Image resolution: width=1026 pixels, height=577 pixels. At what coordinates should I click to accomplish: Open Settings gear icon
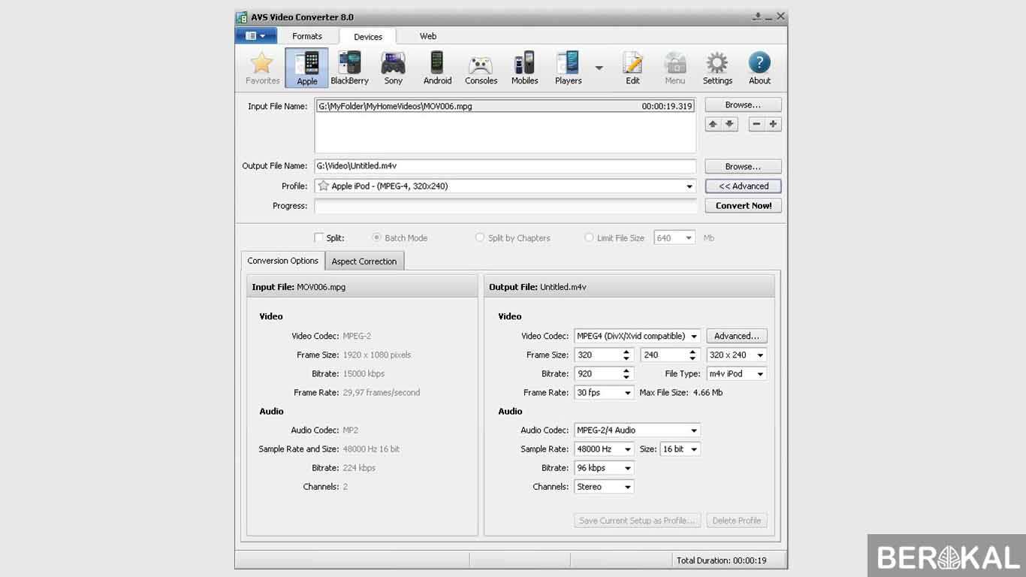(717, 68)
